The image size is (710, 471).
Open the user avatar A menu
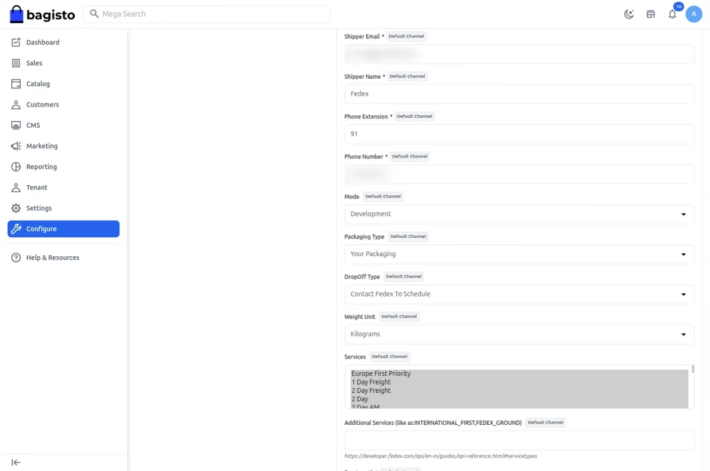click(x=694, y=14)
